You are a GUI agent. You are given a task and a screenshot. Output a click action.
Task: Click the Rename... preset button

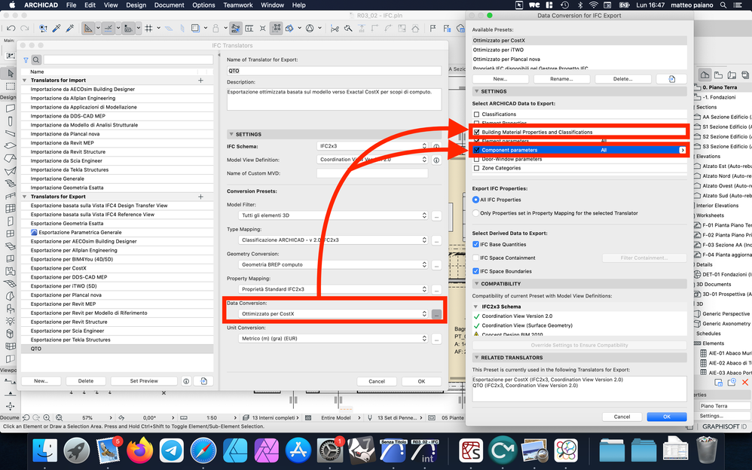[x=561, y=78]
